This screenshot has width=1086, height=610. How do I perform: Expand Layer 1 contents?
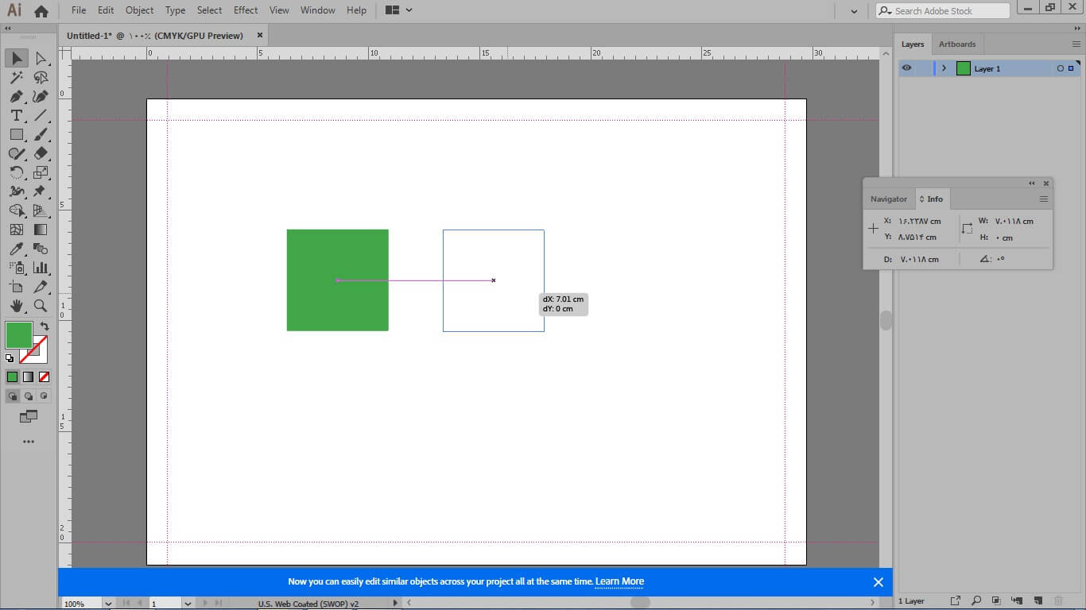tap(944, 68)
